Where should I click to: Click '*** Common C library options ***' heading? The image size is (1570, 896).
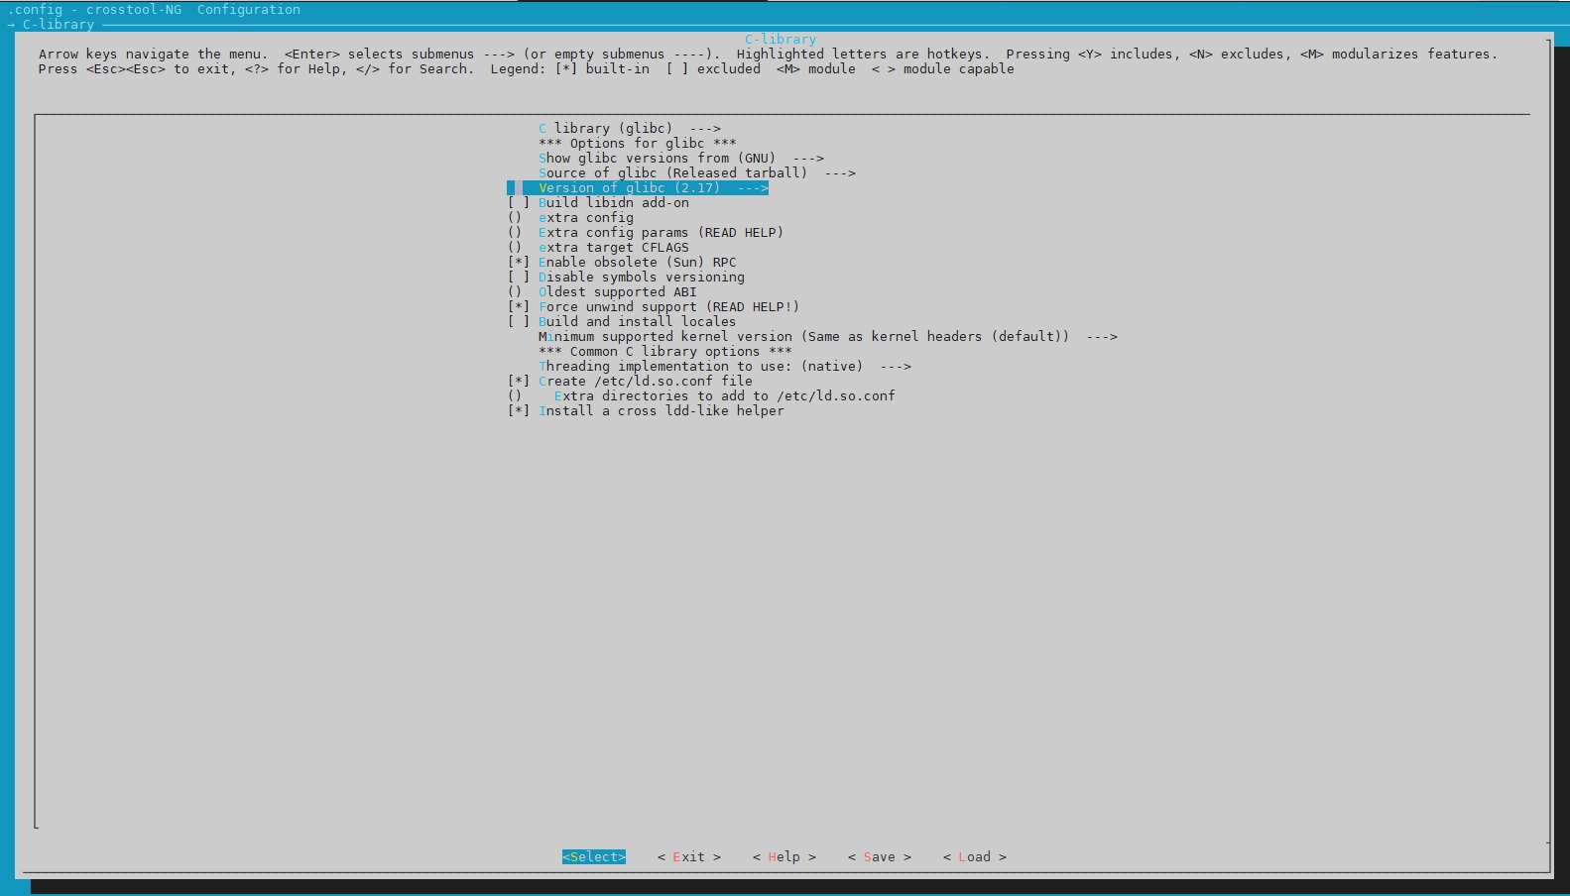coord(665,351)
